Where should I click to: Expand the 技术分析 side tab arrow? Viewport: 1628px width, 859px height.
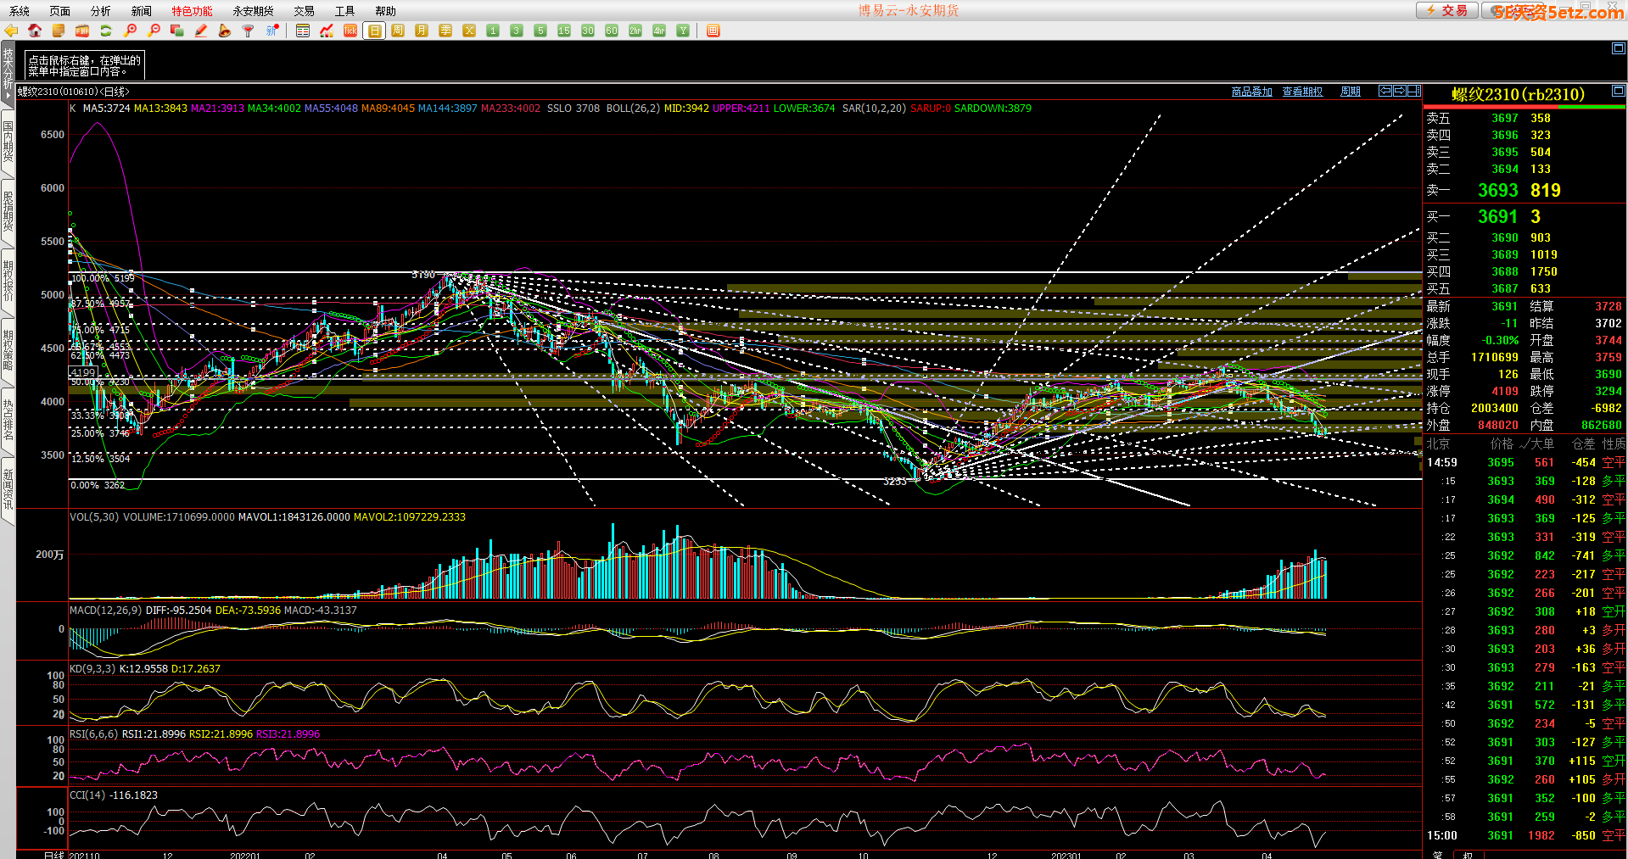point(8,93)
